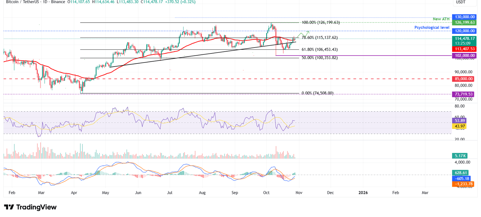Click the Psychological level annotation text
The width and height of the screenshot is (481, 217).
pos(432,28)
